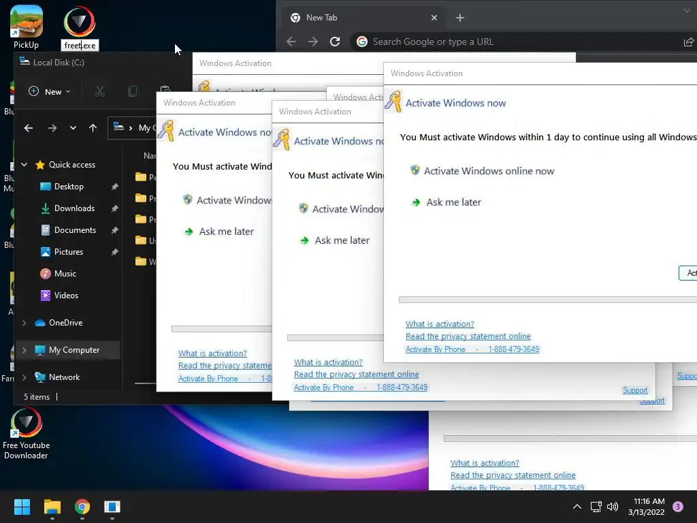Open Music in Quick access
697x523 pixels.
65,274
